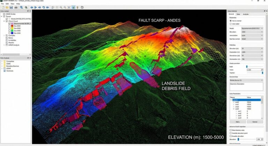The width and height of the screenshot is (268, 146).
Task: Open the File menu
Action: click(2, 4)
